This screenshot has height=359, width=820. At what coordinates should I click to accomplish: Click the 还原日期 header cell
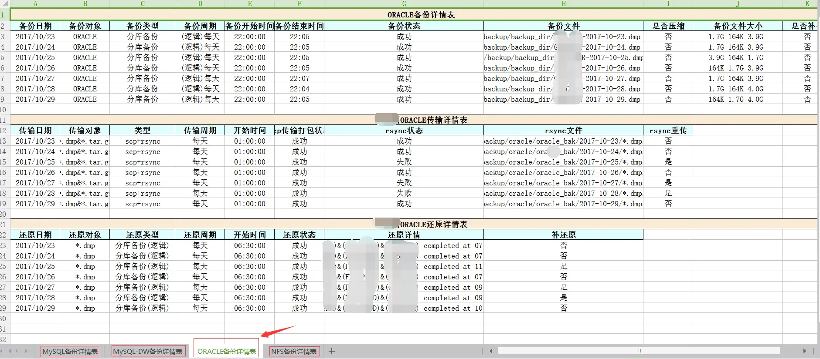(35, 235)
